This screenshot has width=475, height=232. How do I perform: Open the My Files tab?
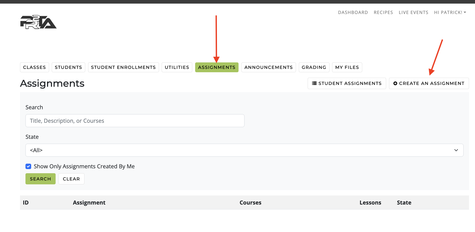click(x=347, y=67)
